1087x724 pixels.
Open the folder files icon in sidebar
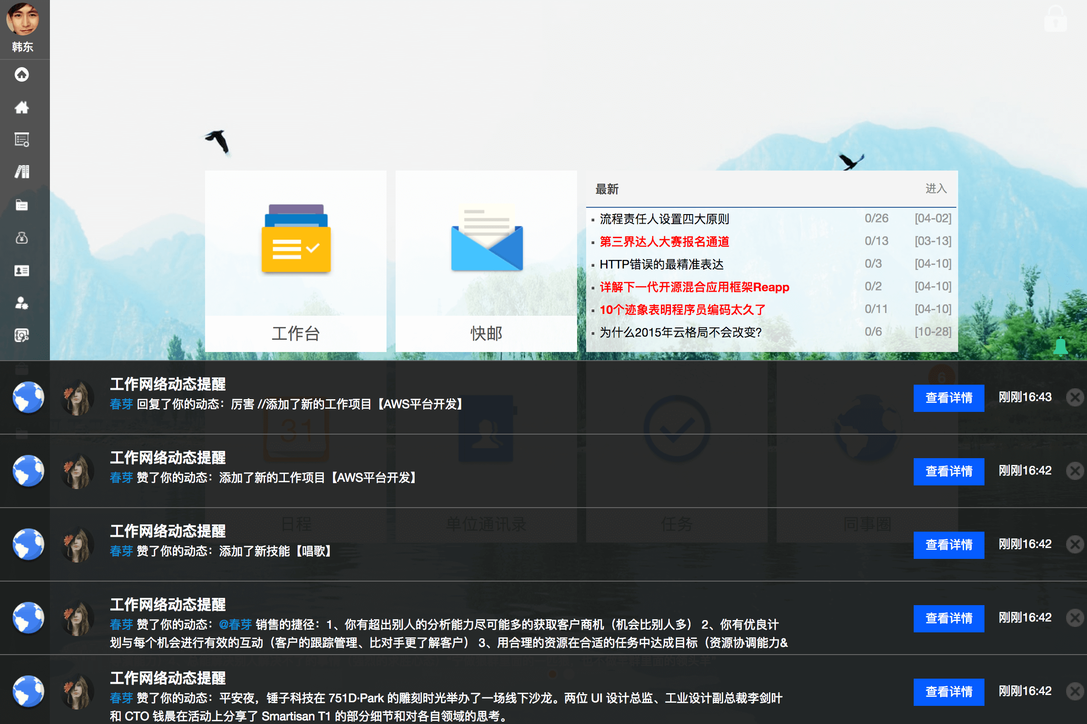pyautogui.click(x=22, y=205)
